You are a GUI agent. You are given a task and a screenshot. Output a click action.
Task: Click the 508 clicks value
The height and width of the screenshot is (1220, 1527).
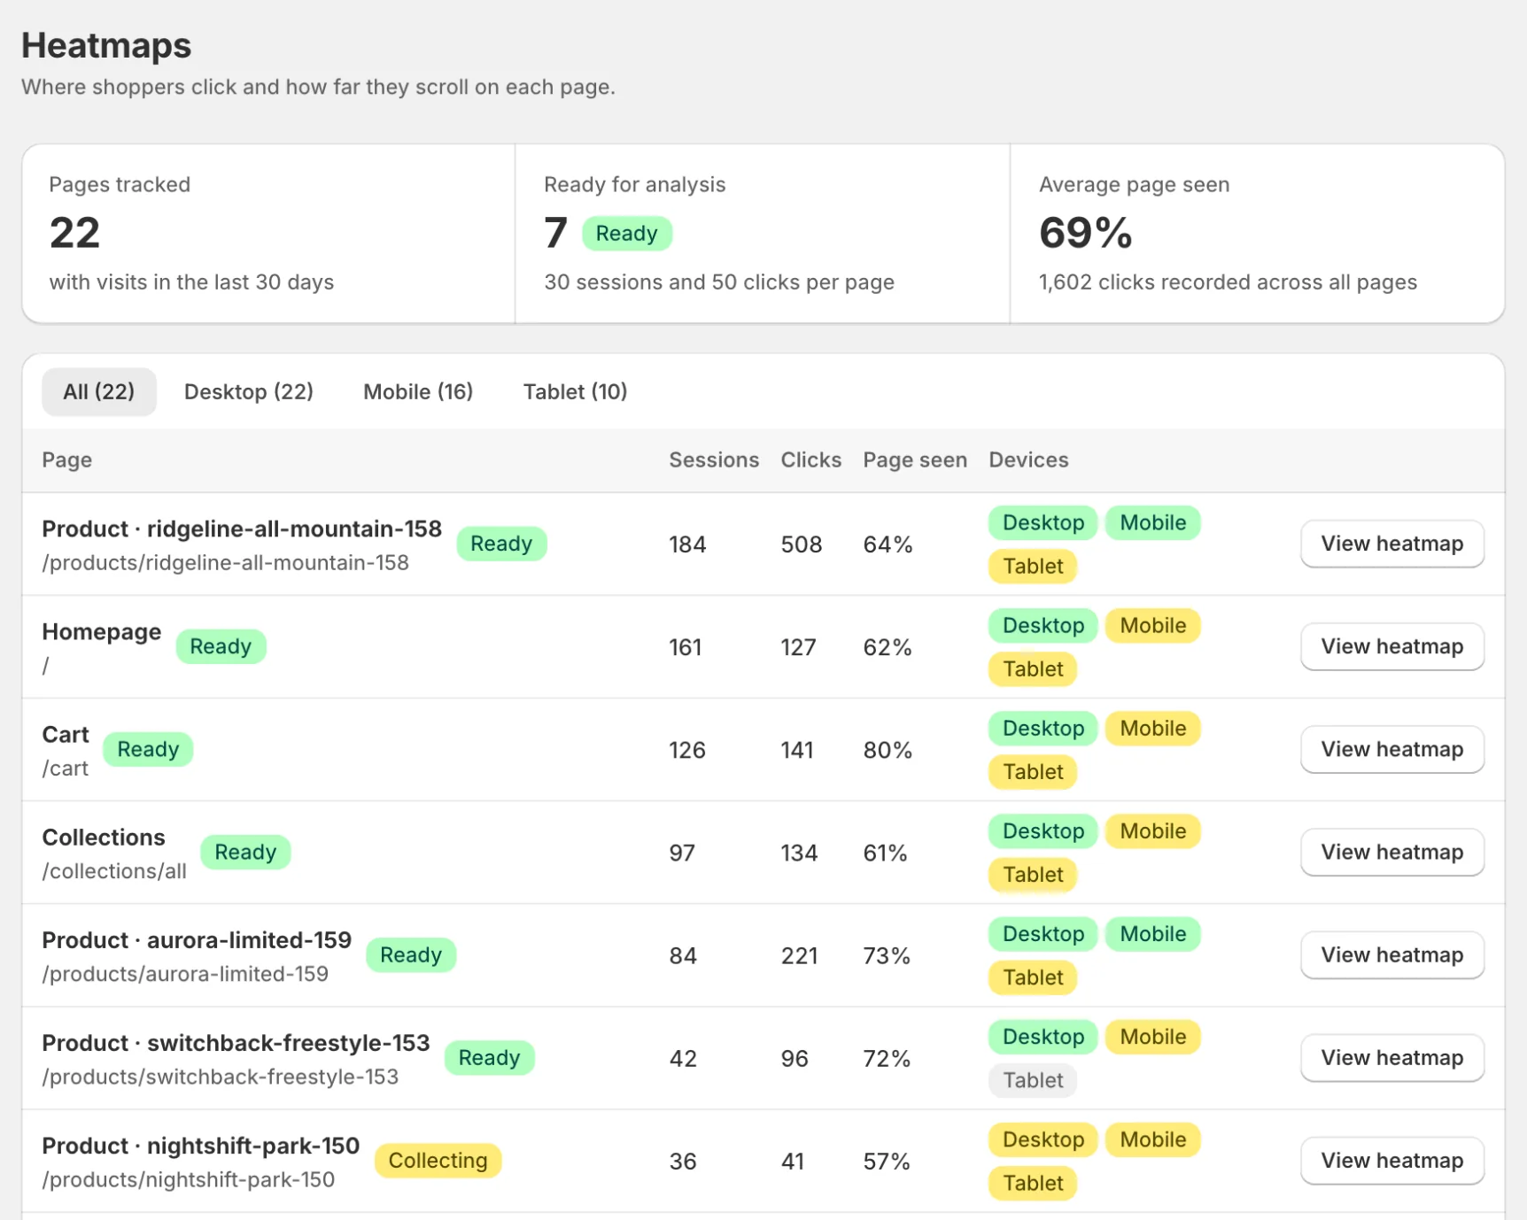click(802, 544)
